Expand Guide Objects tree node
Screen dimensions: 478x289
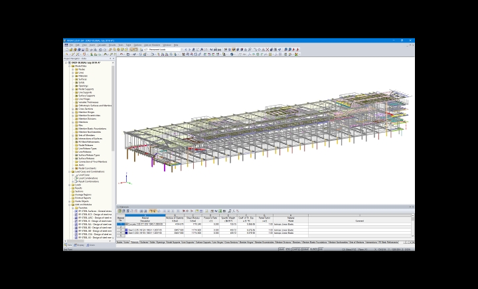pyautogui.click(x=70, y=201)
